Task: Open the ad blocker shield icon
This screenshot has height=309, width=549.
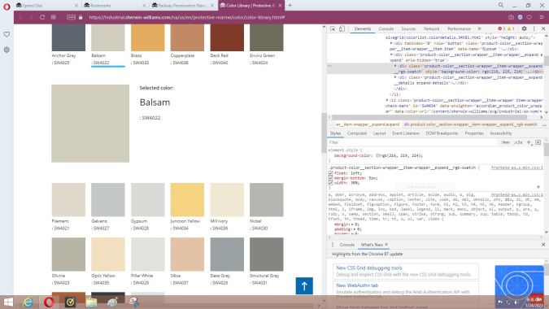Action: tap(521, 17)
